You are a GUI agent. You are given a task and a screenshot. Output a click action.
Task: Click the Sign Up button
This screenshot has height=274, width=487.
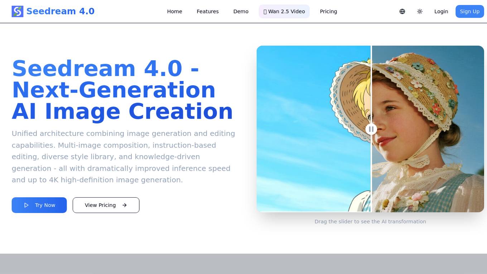pyautogui.click(x=469, y=11)
